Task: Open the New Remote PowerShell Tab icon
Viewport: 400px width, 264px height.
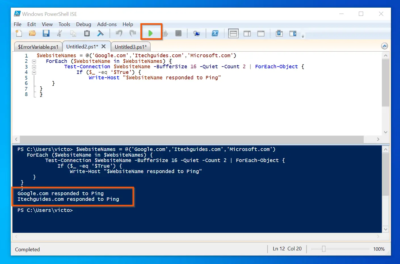Action: coord(196,33)
